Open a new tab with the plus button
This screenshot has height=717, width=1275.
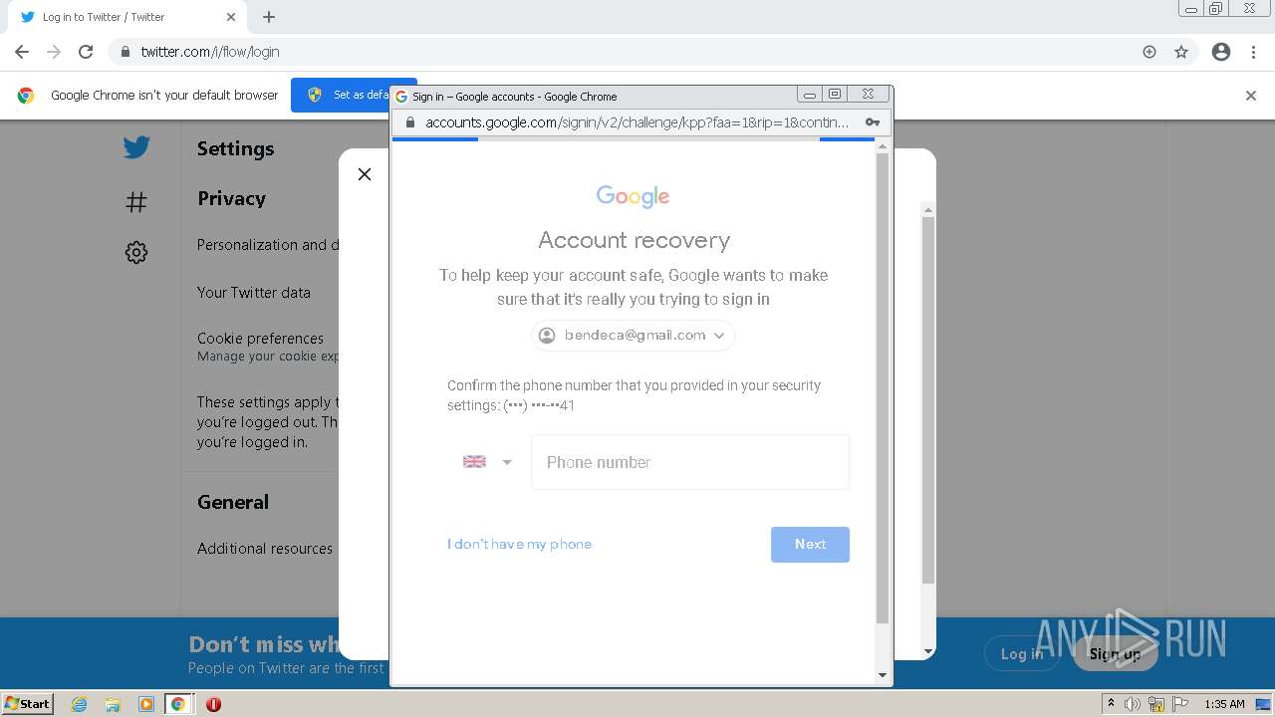click(x=269, y=17)
